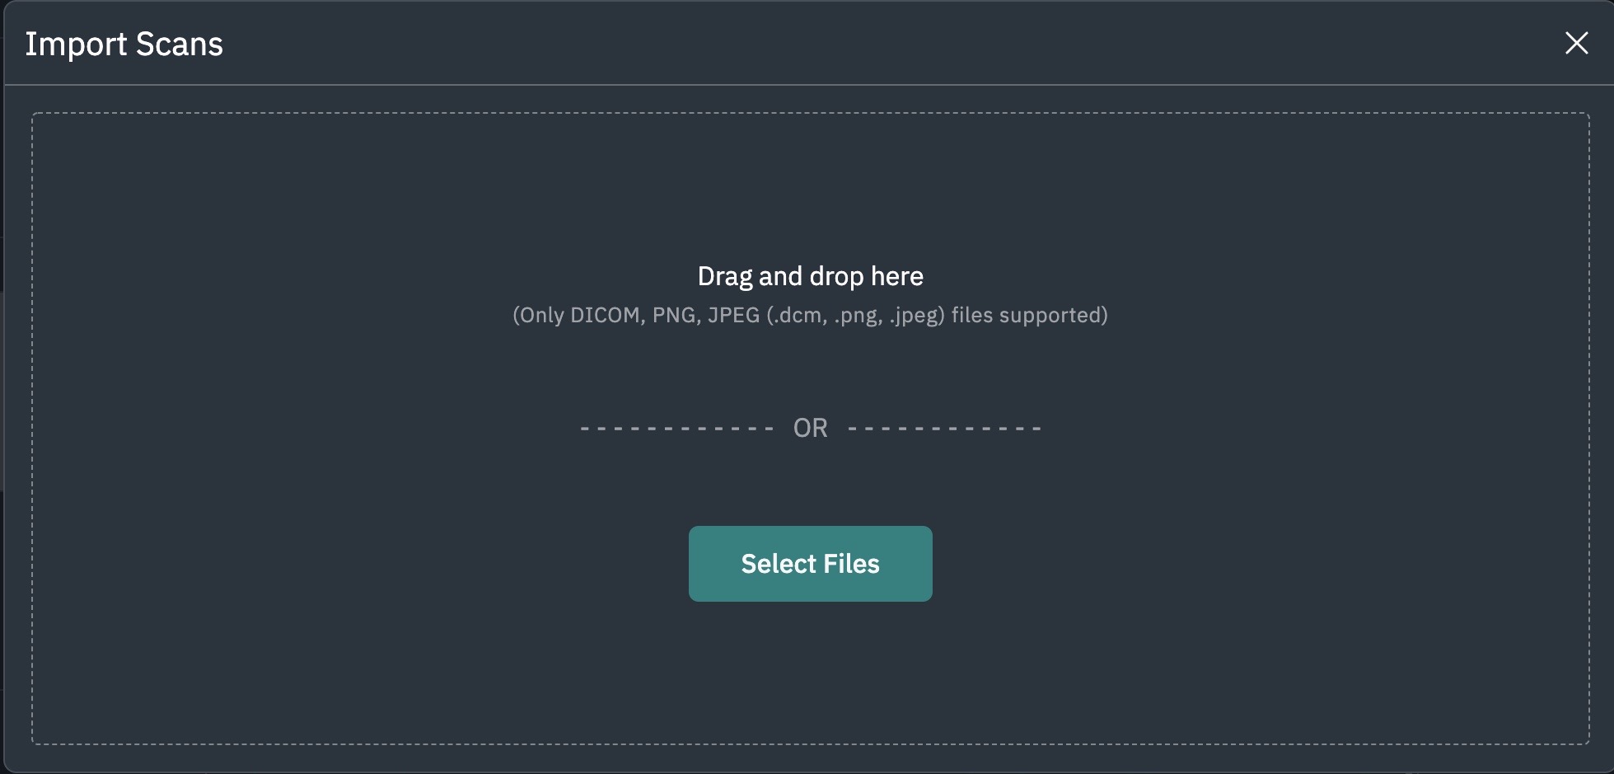Click the OR separator label
1614x774 pixels.
click(x=811, y=428)
